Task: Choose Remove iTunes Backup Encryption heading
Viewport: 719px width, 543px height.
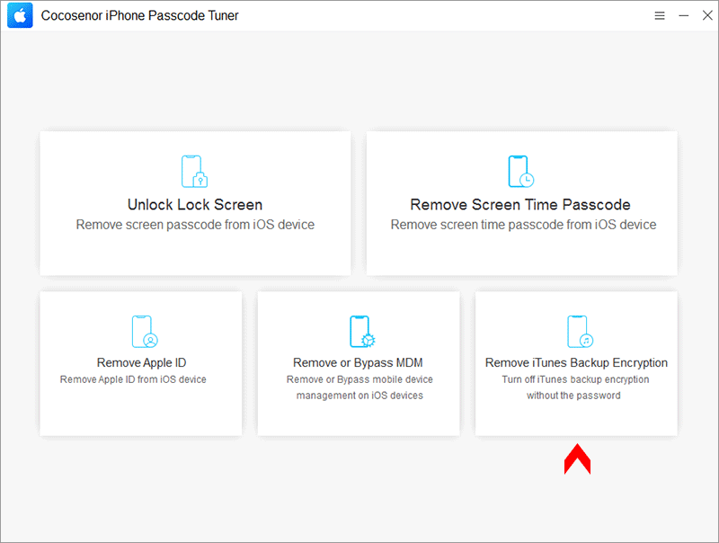Action: [576, 363]
